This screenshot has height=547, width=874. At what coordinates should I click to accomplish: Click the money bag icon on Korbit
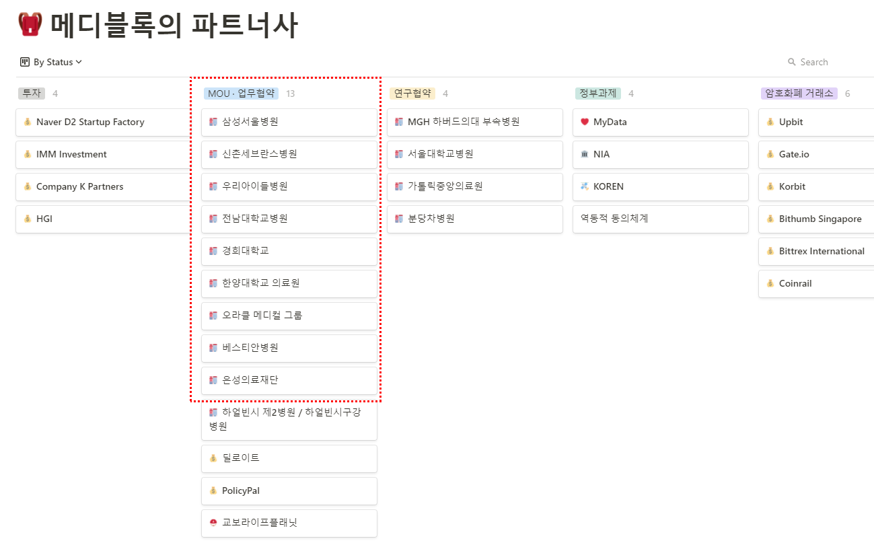pos(770,186)
